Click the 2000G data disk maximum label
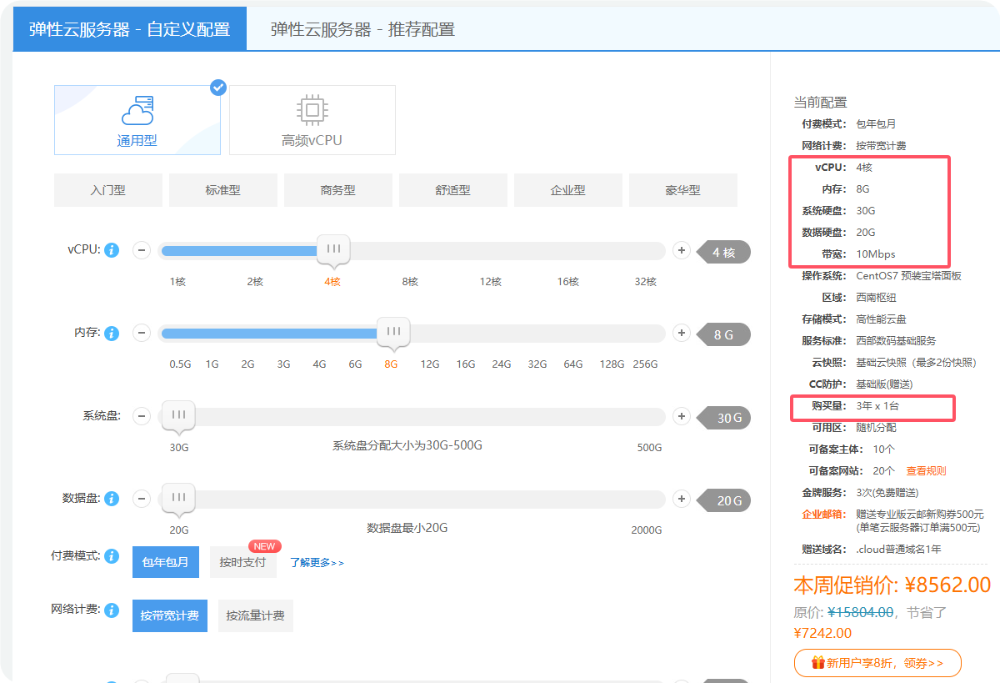Image resolution: width=1000 pixels, height=683 pixels. point(647,530)
